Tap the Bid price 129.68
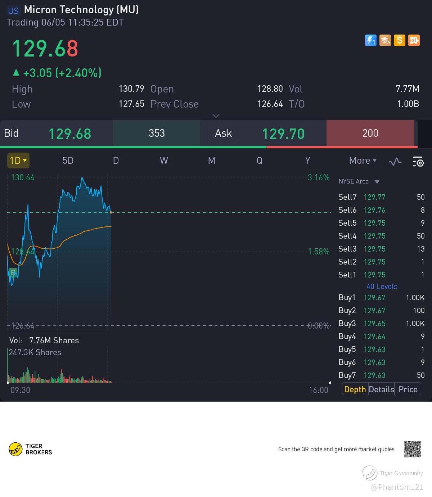Viewport: 432px width, 497px height. (70, 134)
